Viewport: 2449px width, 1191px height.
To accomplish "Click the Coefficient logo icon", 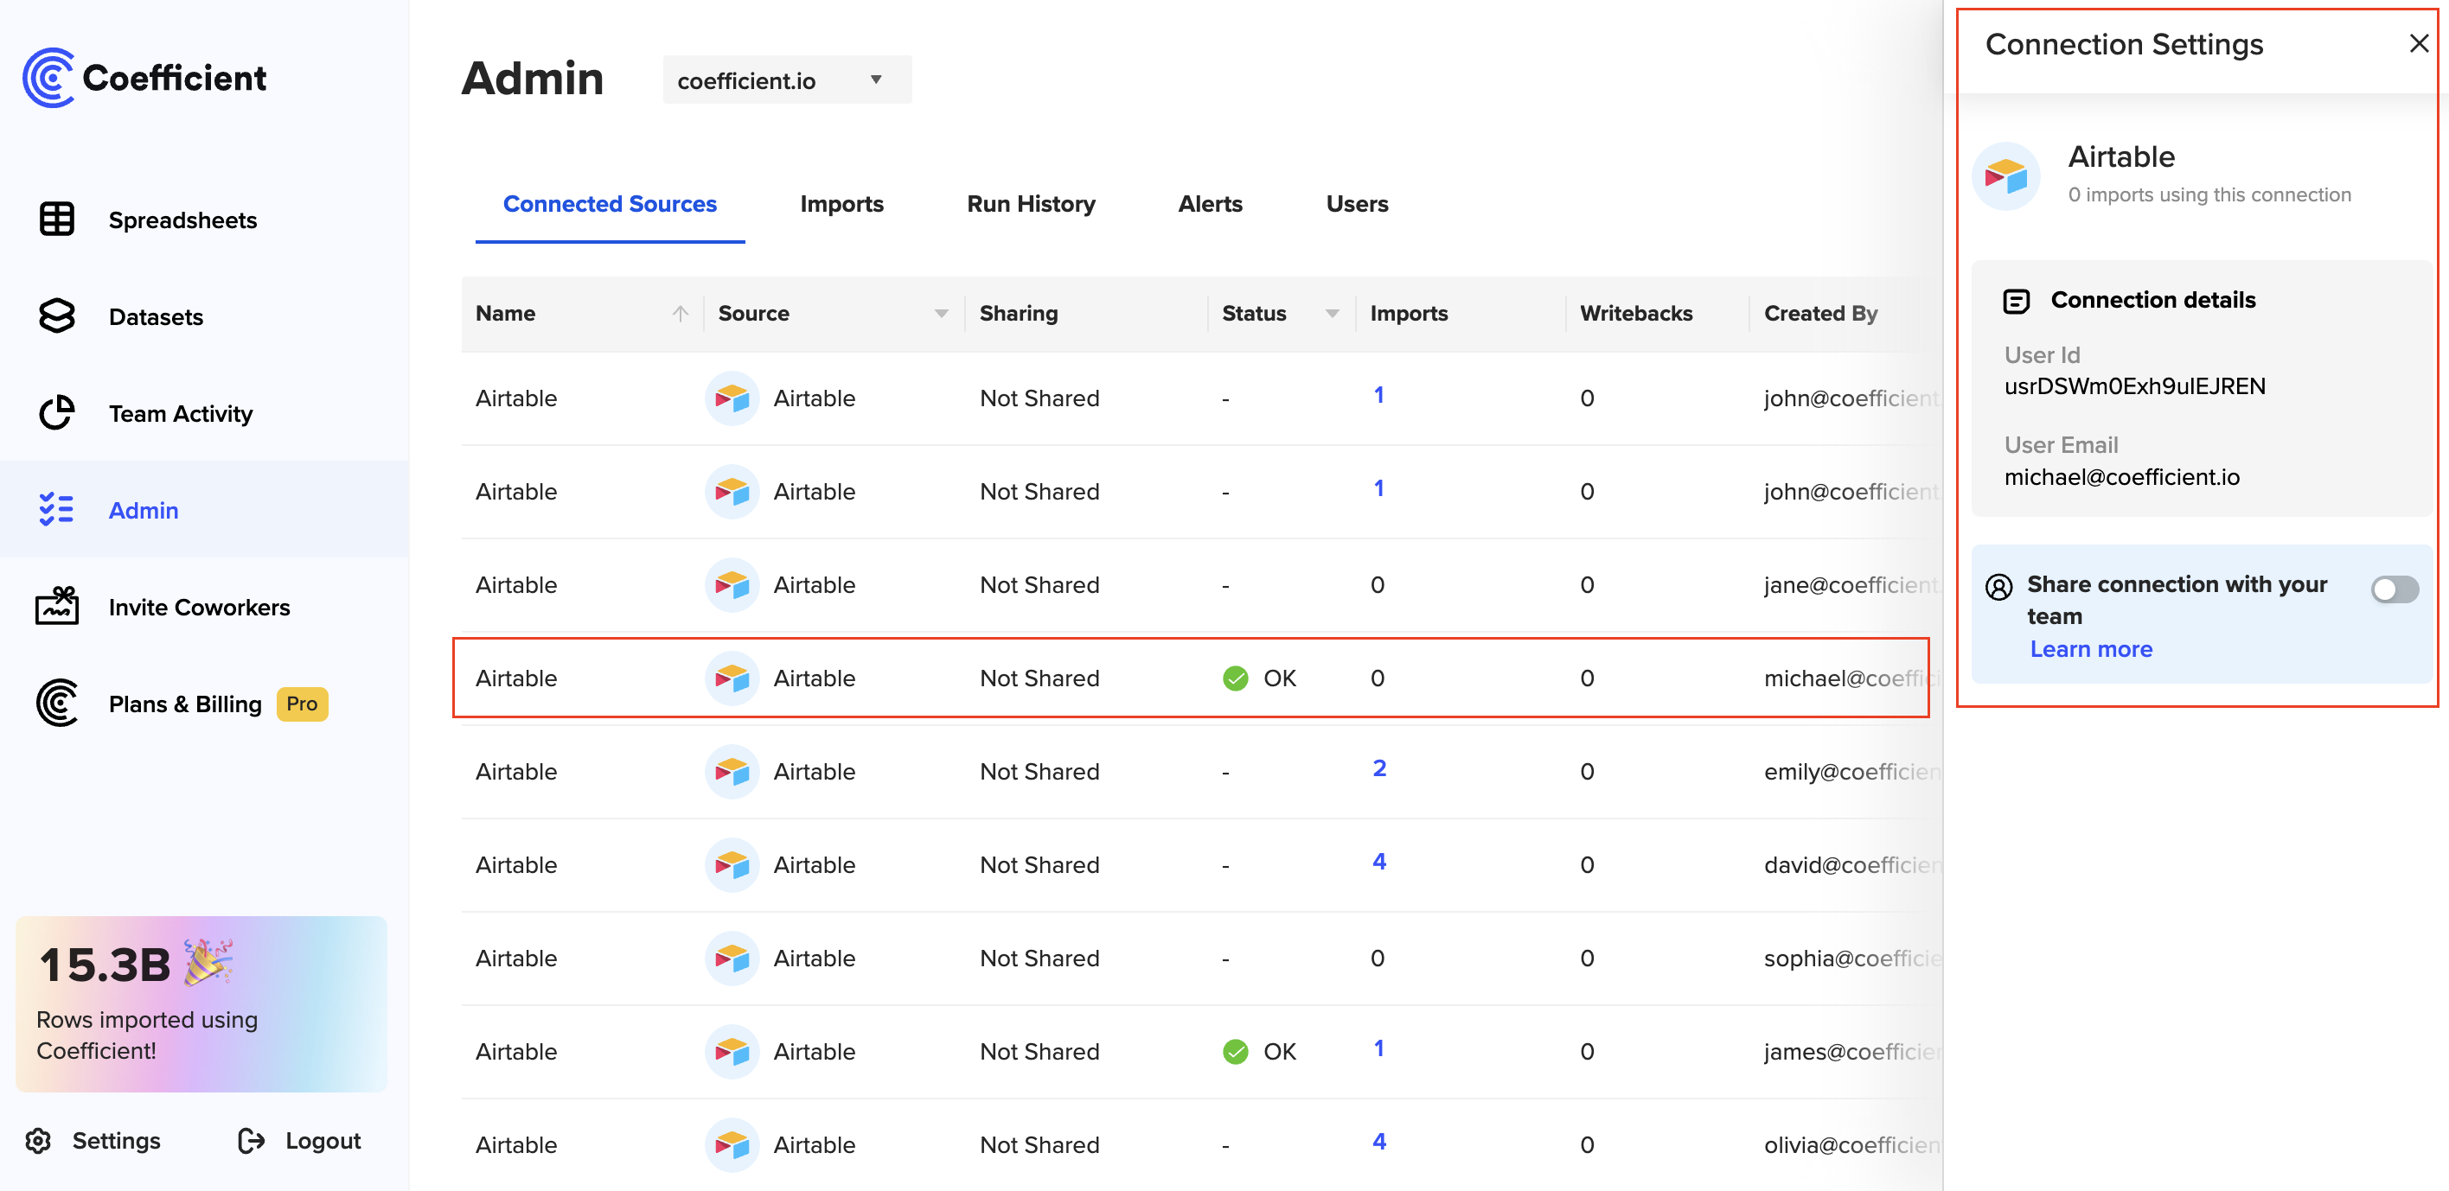I will pyautogui.click(x=48, y=77).
